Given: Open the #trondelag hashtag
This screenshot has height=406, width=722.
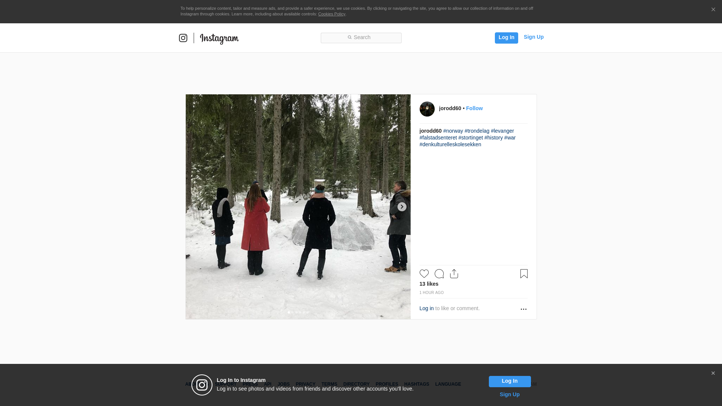Looking at the screenshot, I should click(x=477, y=131).
